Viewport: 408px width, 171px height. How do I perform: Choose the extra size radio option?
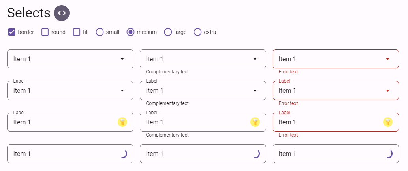pyautogui.click(x=198, y=32)
